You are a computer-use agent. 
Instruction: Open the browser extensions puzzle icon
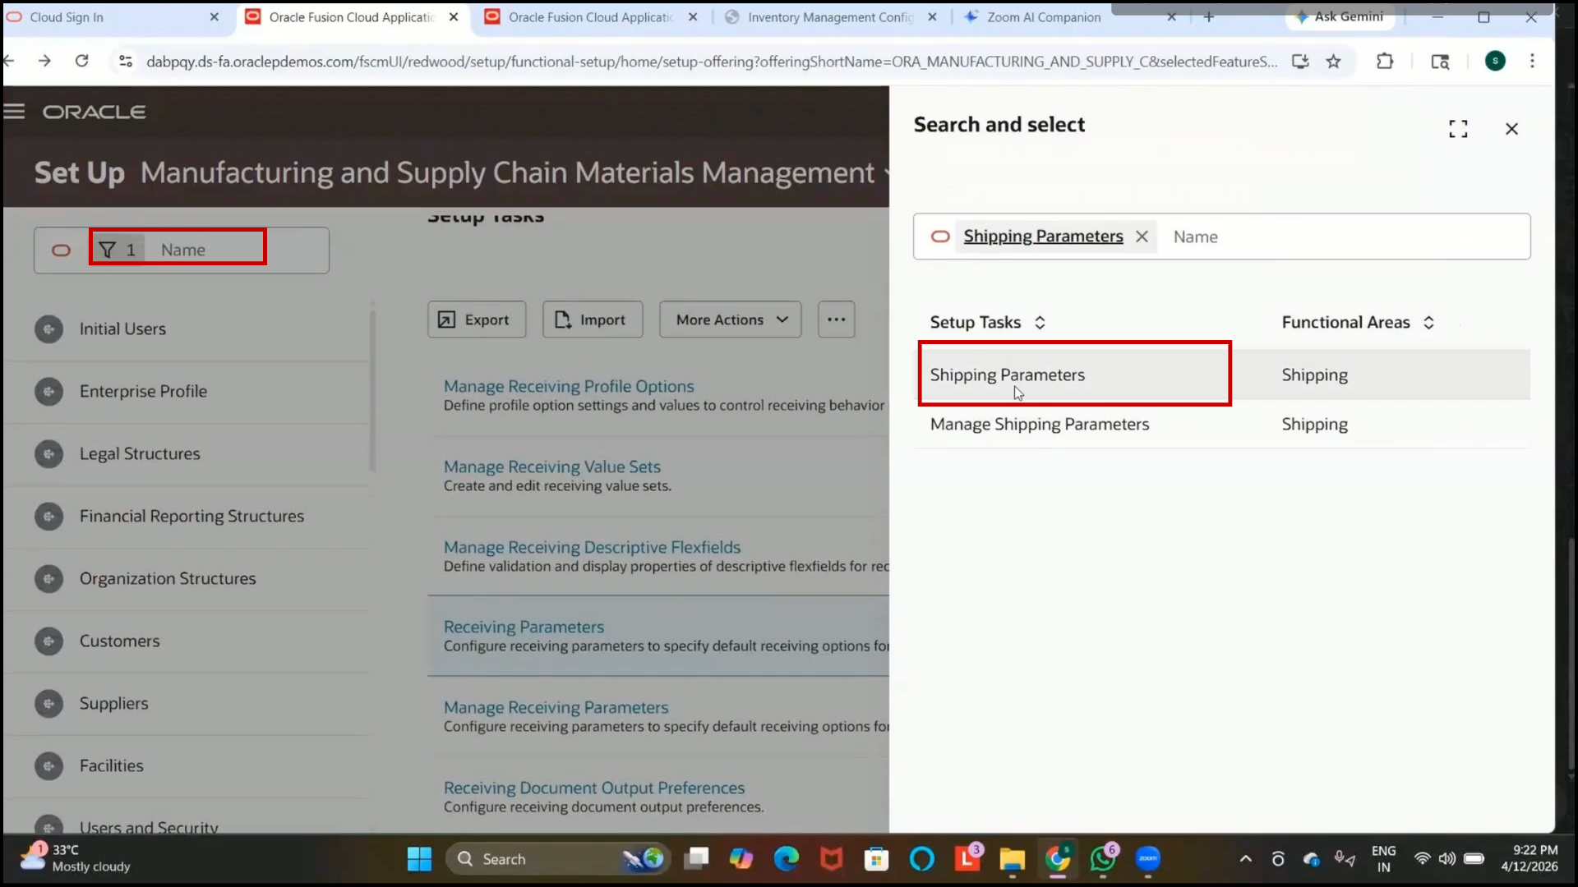tap(1385, 62)
